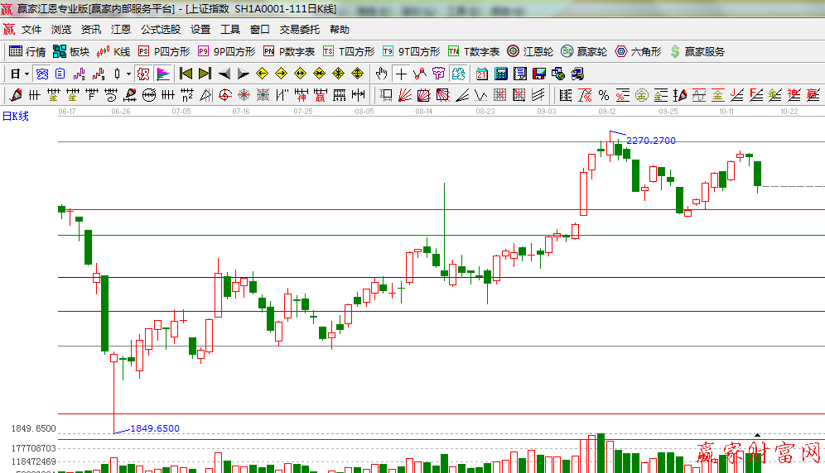Select the percent sign drawing tool
Image resolution: width=825 pixels, height=473 pixels.
(604, 95)
